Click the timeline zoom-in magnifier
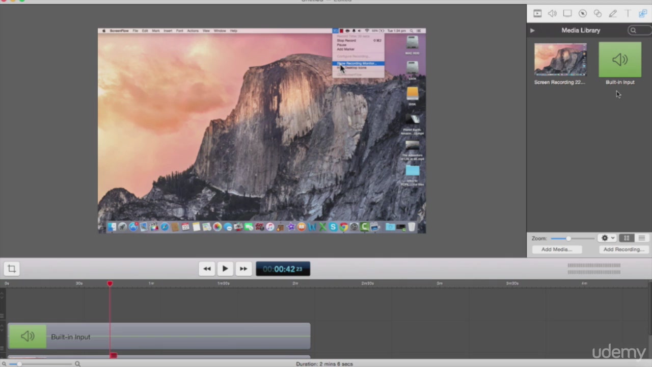652x367 pixels. pyautogui.click(x=77, y=364)
